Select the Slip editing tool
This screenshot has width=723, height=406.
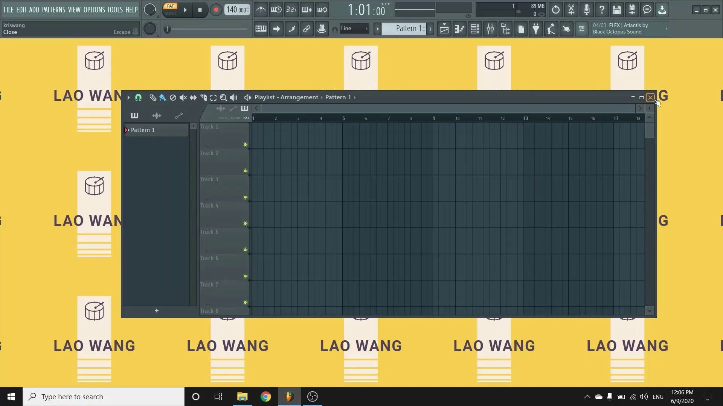coord(193,97)
